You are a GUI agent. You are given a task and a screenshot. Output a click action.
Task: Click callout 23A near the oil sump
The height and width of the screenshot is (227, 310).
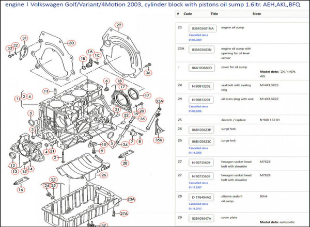click(131, 199)
